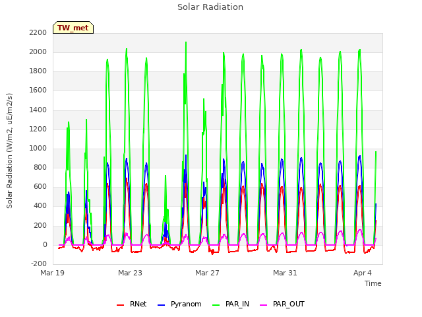Click the magenta PAR_OUT legend swatch
422x317 pixels.
[264, 305]
